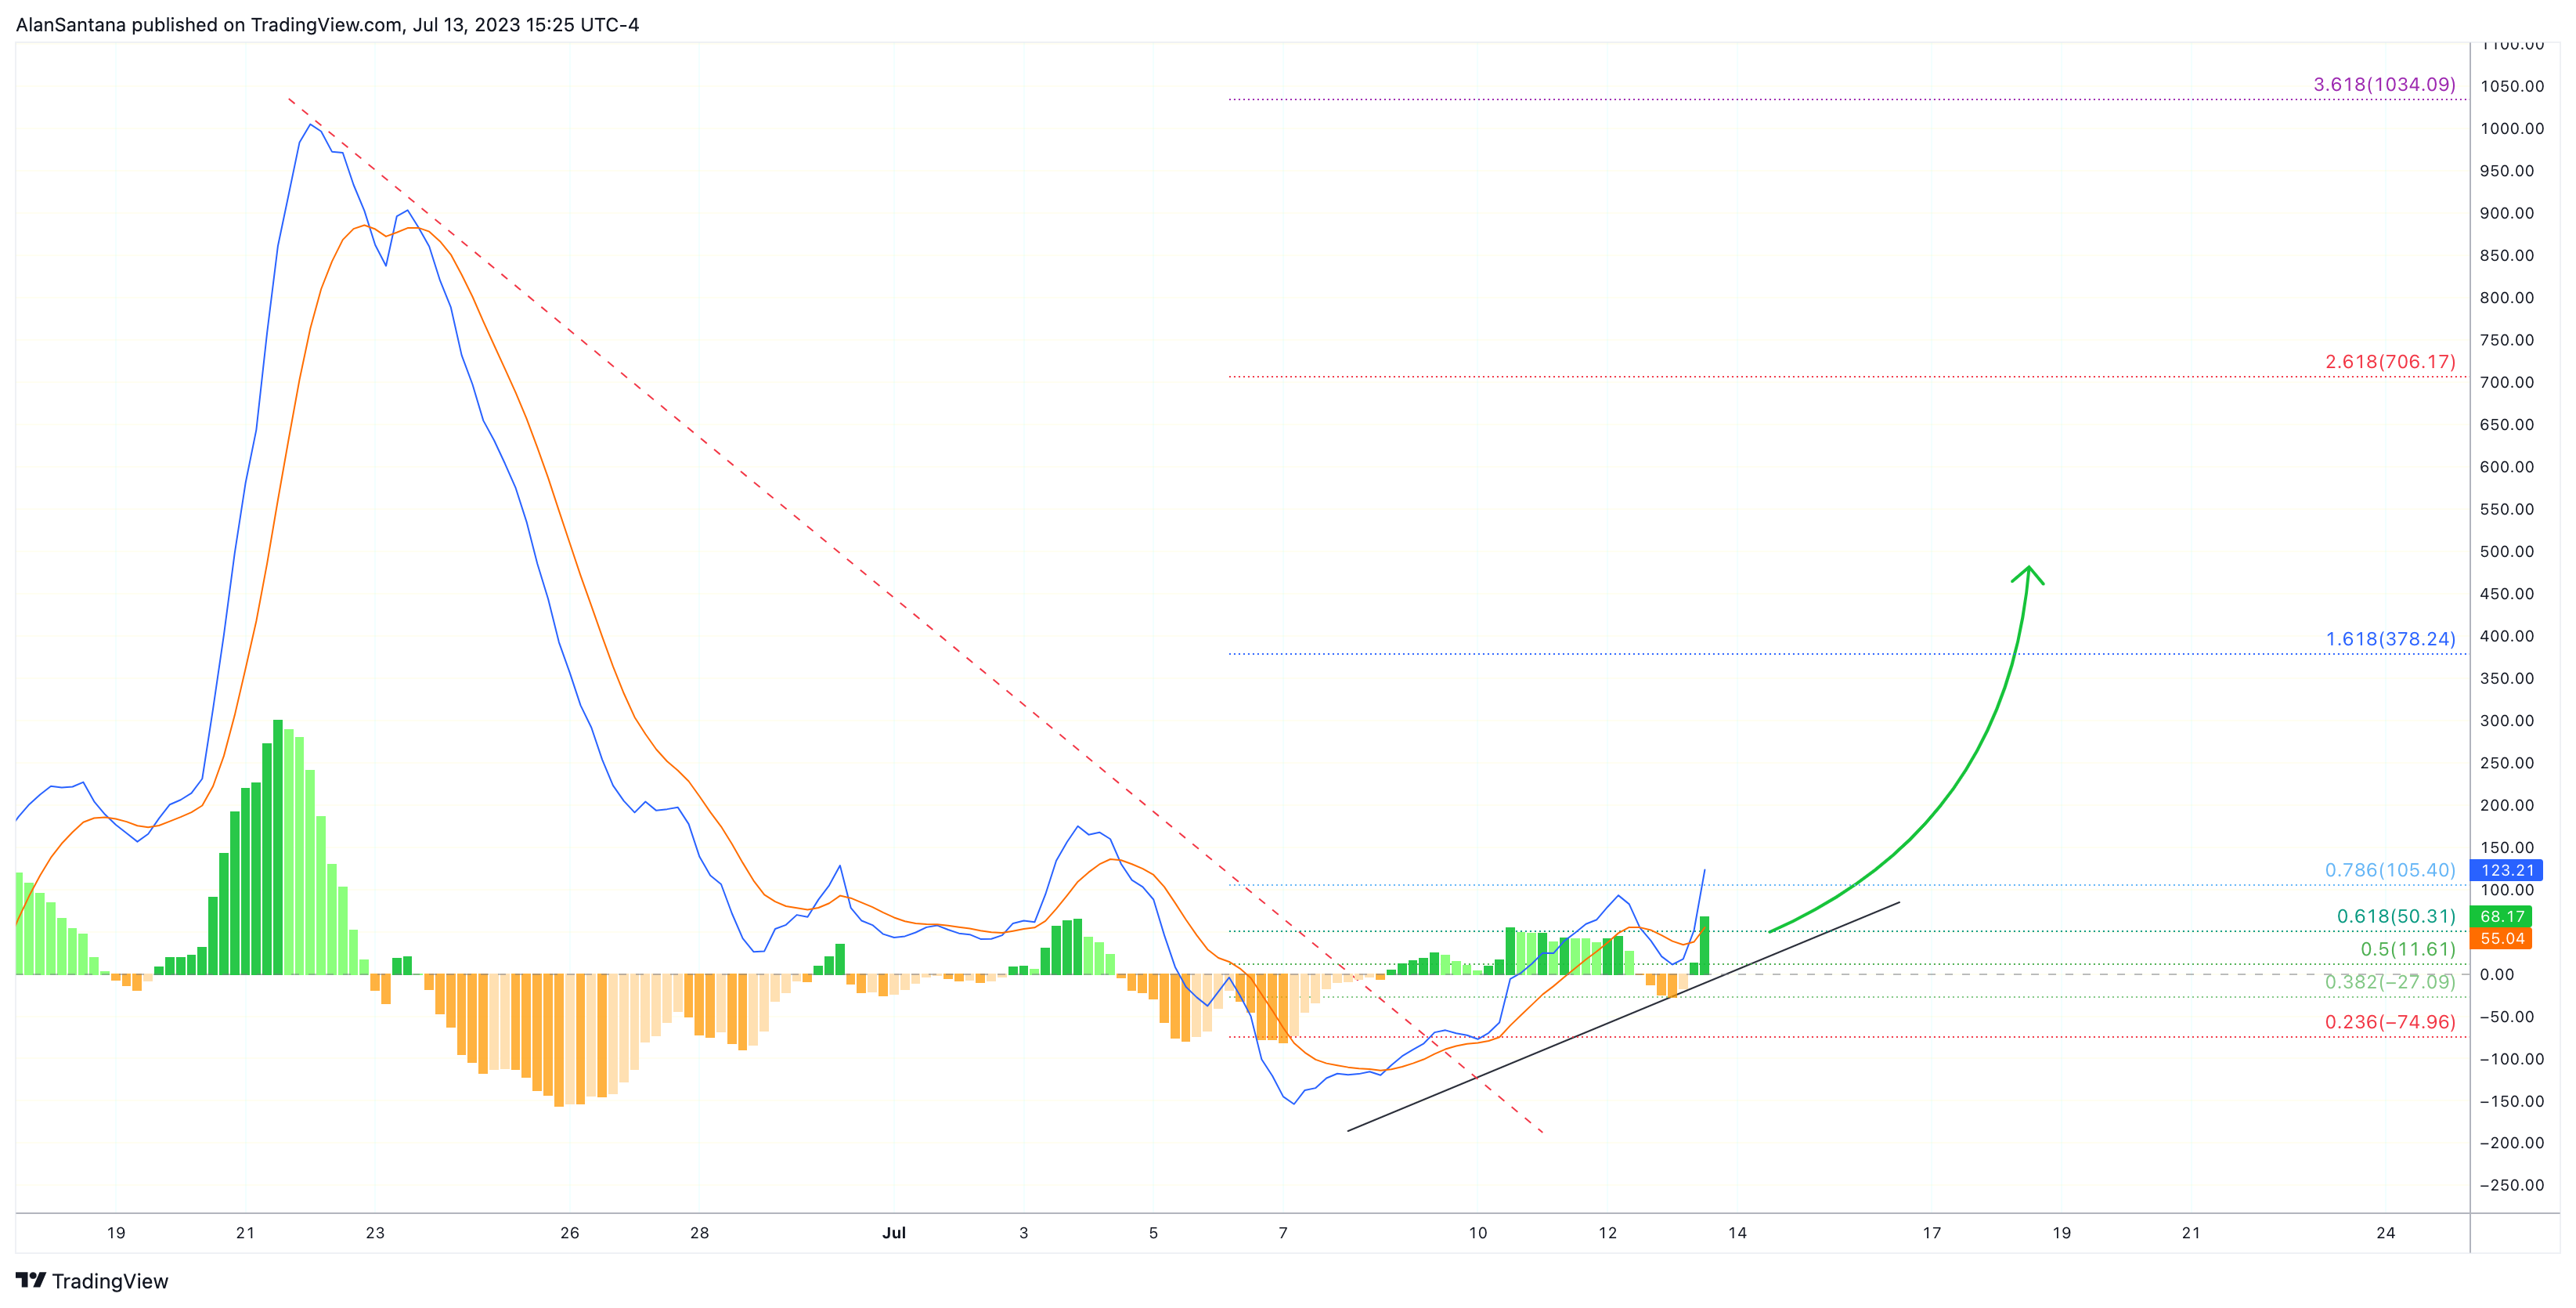Select the 0.786(105.40) Fibonacci level label
Viewport: 2576px width, 1308px height.
[x=2390, y=870]
